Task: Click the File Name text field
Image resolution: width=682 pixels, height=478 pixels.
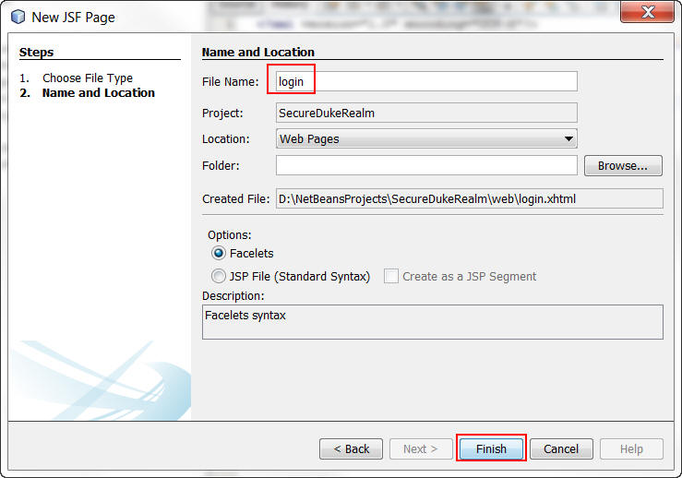Action: (426, 82)
